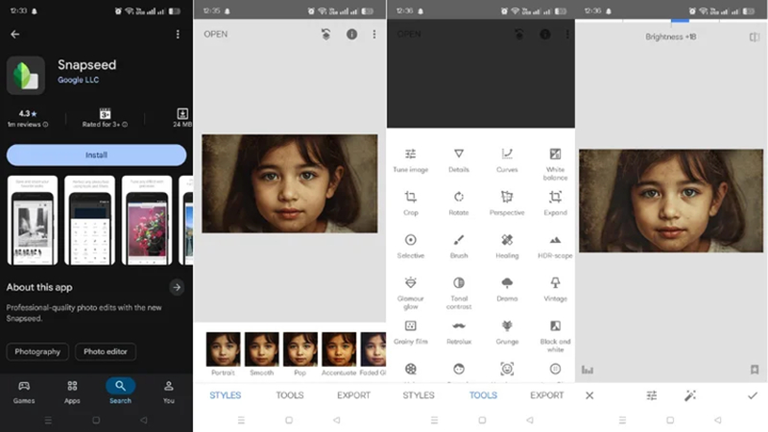The height and width of the screenshot is (432, 768).
Task: Choose the Selective tool
Action: pos(411,247)
